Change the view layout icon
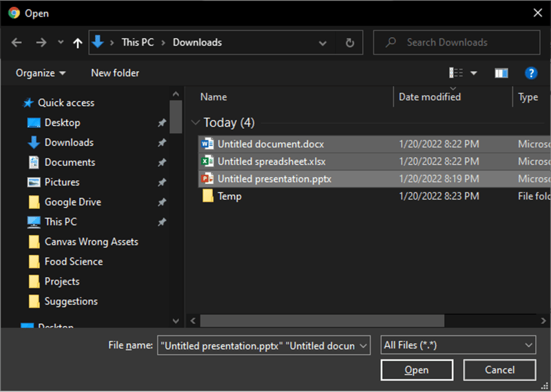 (x=456, y=73)
